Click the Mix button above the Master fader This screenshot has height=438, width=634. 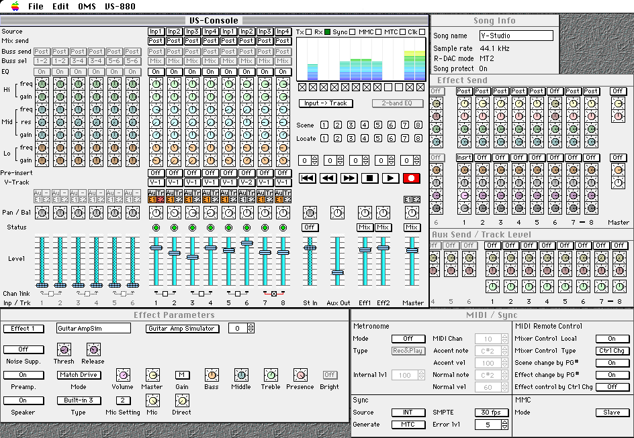(x=412, y=227)
